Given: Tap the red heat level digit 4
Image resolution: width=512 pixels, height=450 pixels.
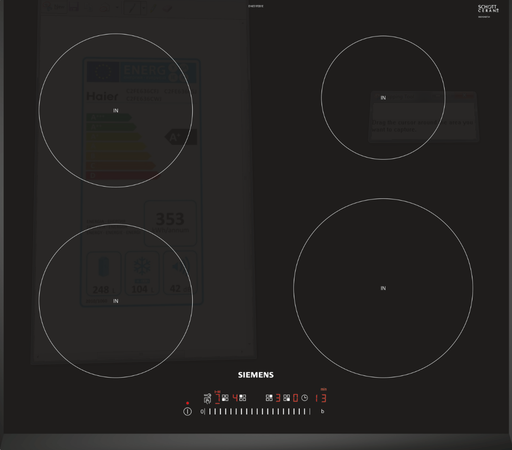Looking at the screenshot, I should pos(235,398).
